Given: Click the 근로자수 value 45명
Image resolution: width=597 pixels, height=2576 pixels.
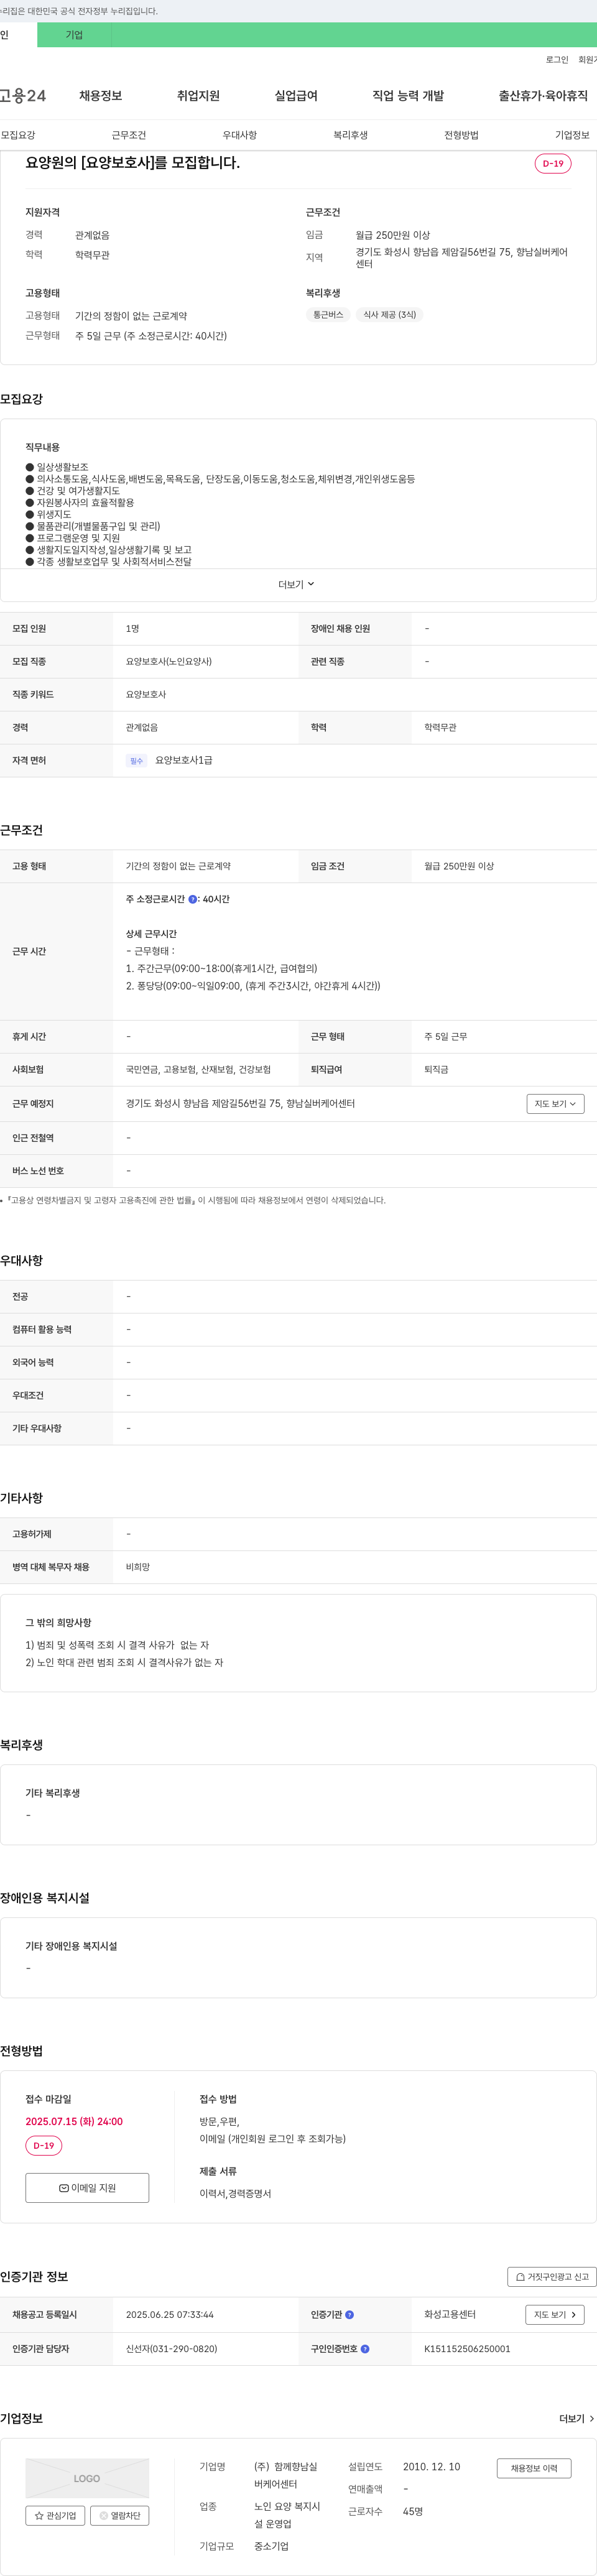Looking at the screenshot, I should tap(413, 2511).
